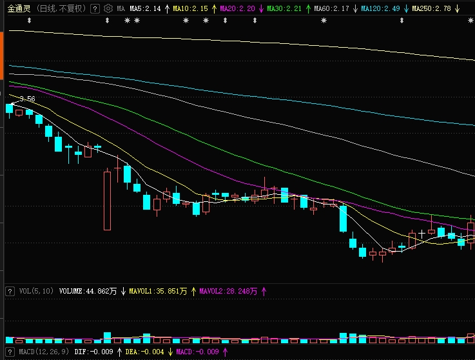Viewport: 475px width, 360px height.
Task: Select the double-arrow marker above the tall hollow candle
Action: [x=107, y=20]
